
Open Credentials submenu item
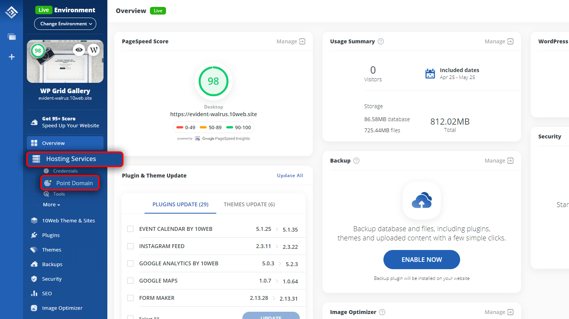[x=65, y=171]
